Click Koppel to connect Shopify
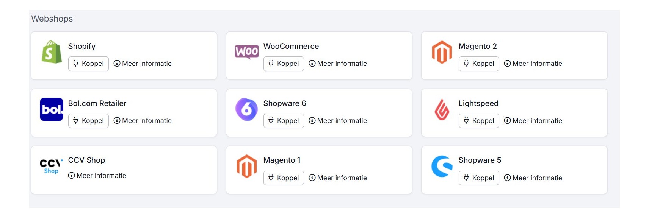The image size is (649, 218). 88,64
